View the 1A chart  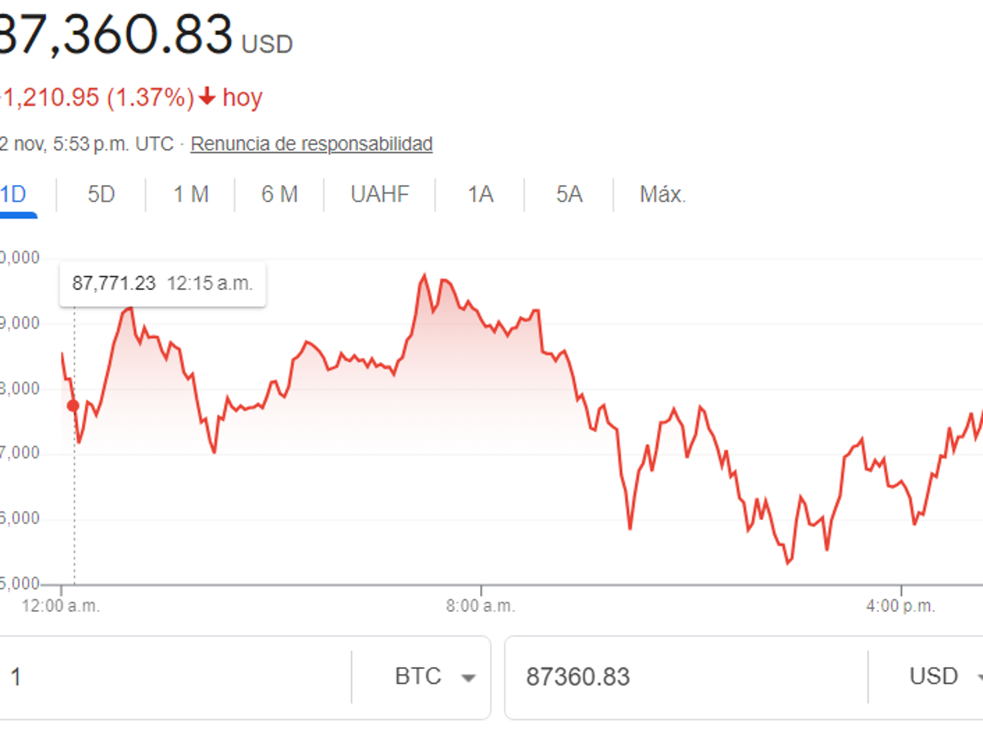tap(478, 194)
